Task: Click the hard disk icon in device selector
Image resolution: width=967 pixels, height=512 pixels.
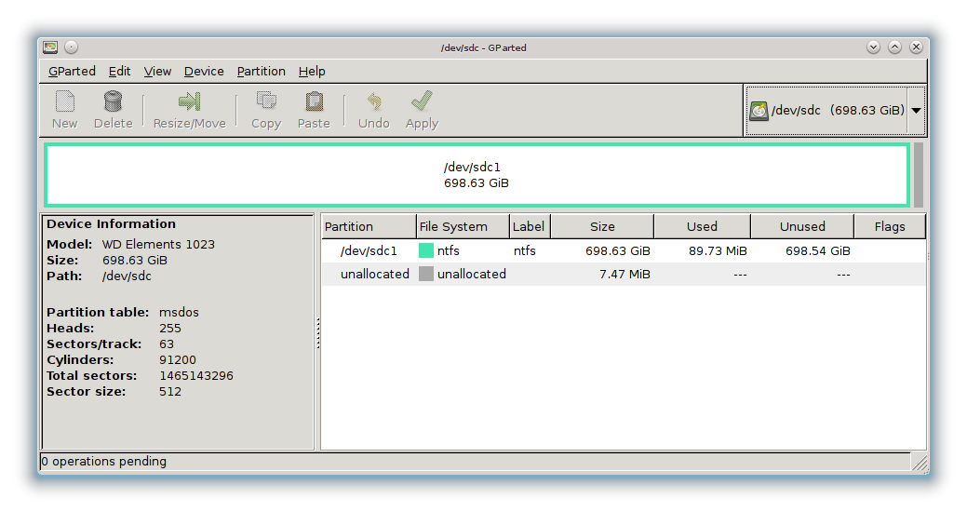Action: [759, 110]
